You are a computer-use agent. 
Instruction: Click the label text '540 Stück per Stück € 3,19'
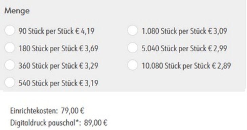click(x=59, y=83)
